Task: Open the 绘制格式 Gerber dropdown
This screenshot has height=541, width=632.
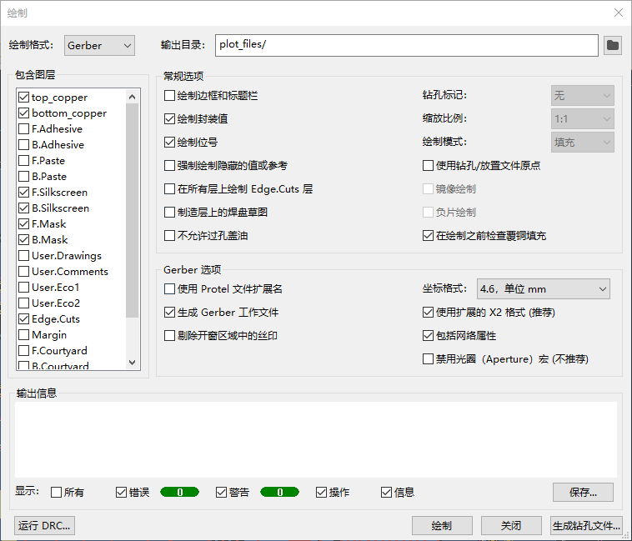Action: (99, 46)
